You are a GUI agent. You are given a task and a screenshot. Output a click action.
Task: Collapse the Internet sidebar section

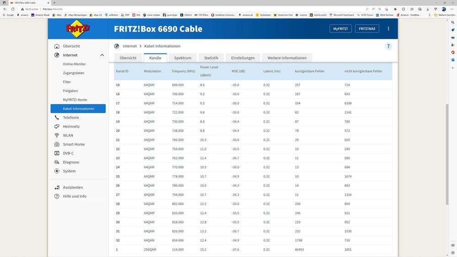[x=102, y=55]
